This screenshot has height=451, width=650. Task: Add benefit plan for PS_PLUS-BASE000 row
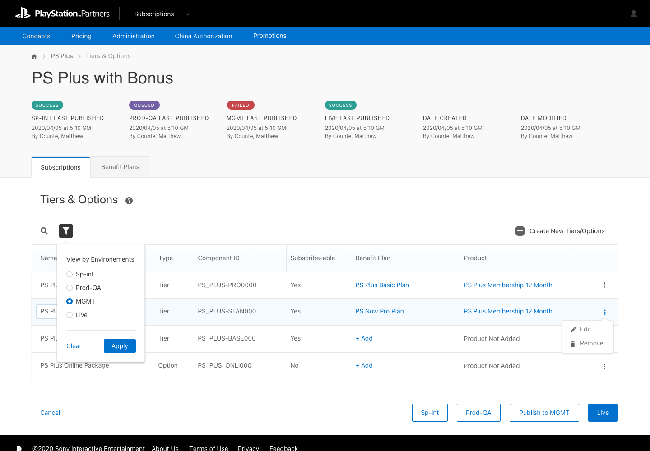point(364,338)
